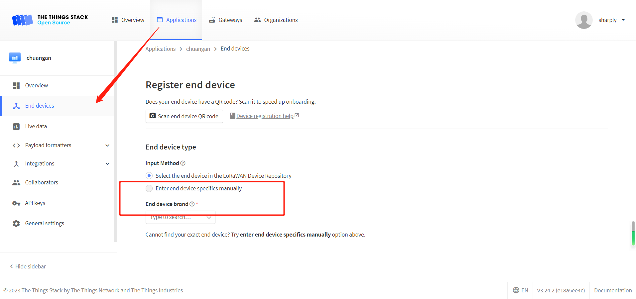Expand the Integrations submenu
Image resolution: width=636 pixels, height=299 pixels.
tap(107, 163)
